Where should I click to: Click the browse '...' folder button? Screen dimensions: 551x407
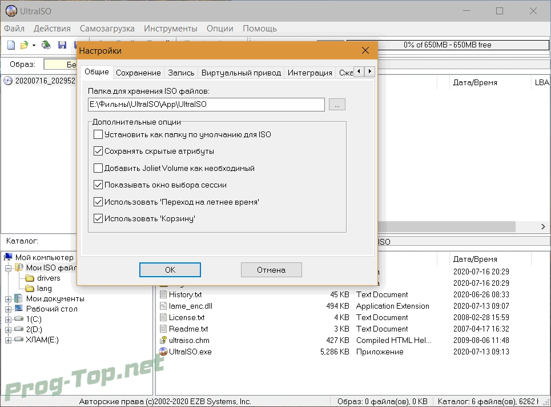click(x=337, y=105)
